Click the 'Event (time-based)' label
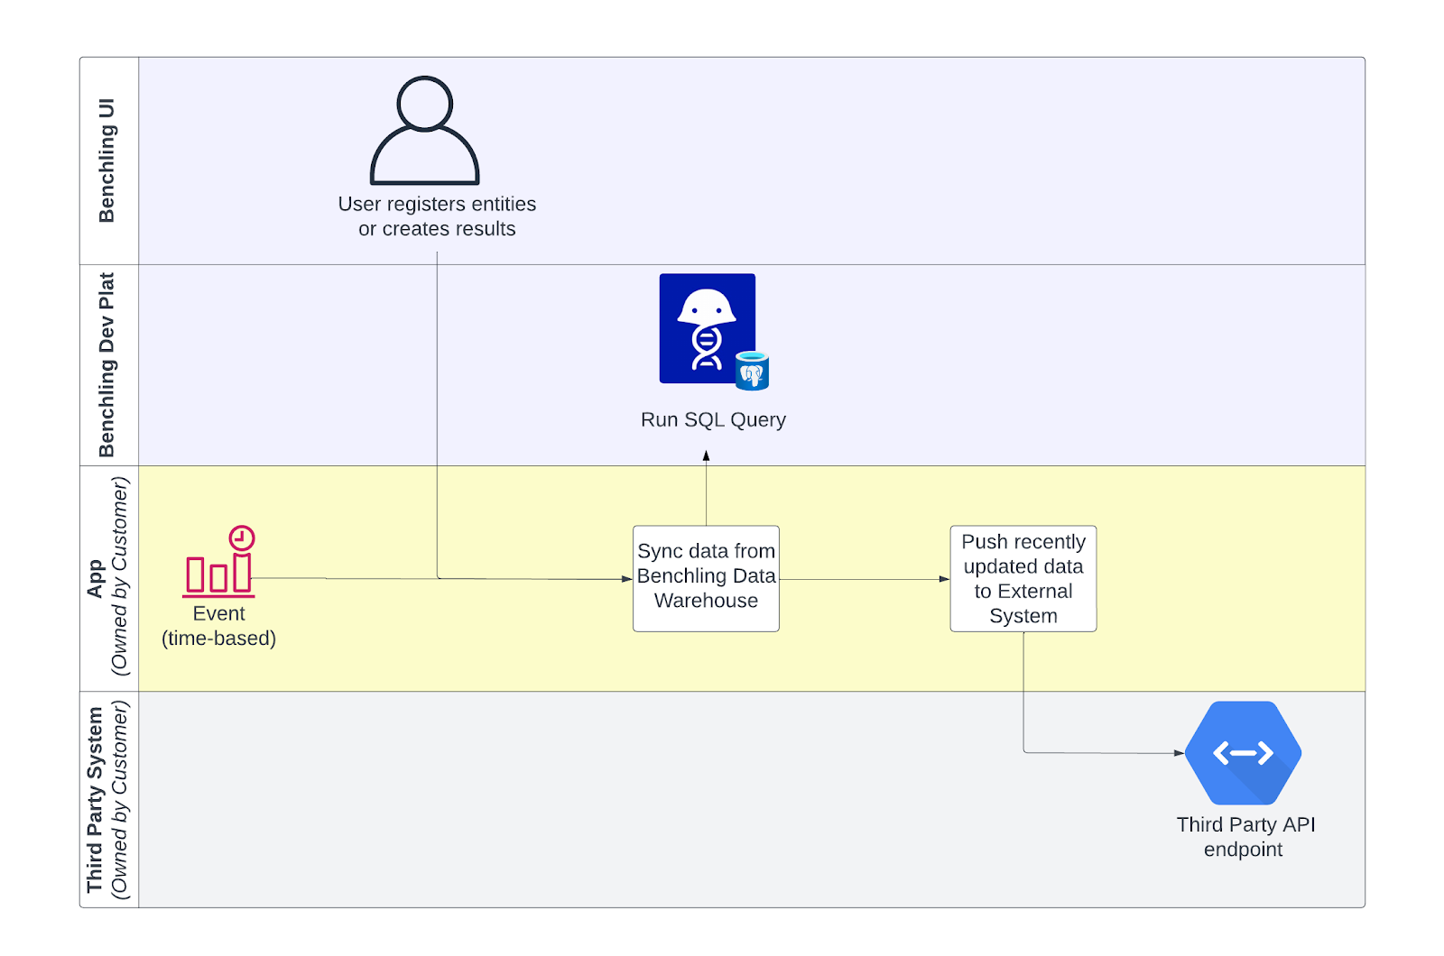Viewport: 1444px width, 956px height. 218,626
